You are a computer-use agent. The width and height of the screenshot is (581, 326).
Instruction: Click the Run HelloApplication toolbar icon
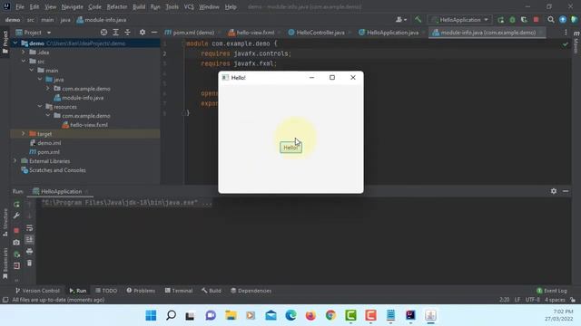click(x=500, y=20)
